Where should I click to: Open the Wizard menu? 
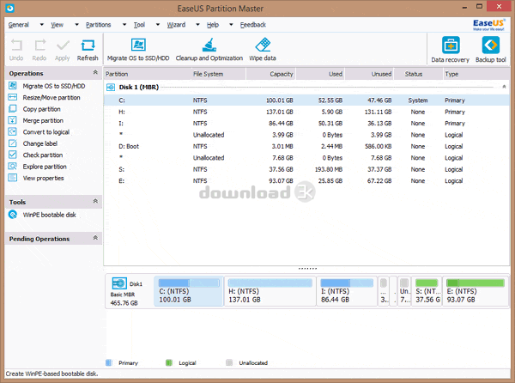click(176, 25)
